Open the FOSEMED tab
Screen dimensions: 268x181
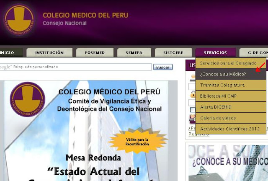(x=95, y=52)
